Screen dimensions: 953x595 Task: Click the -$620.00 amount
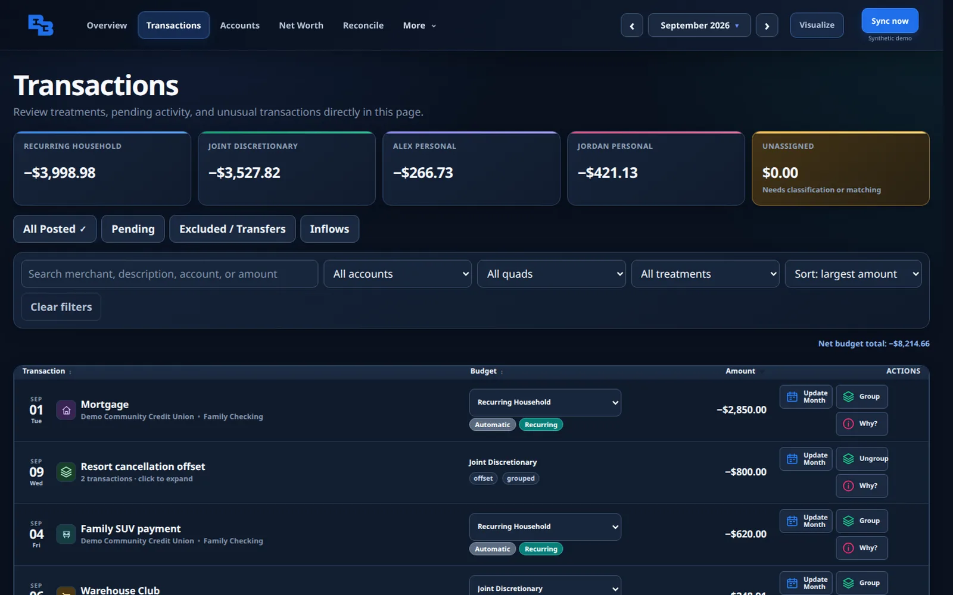pos(746,534)
